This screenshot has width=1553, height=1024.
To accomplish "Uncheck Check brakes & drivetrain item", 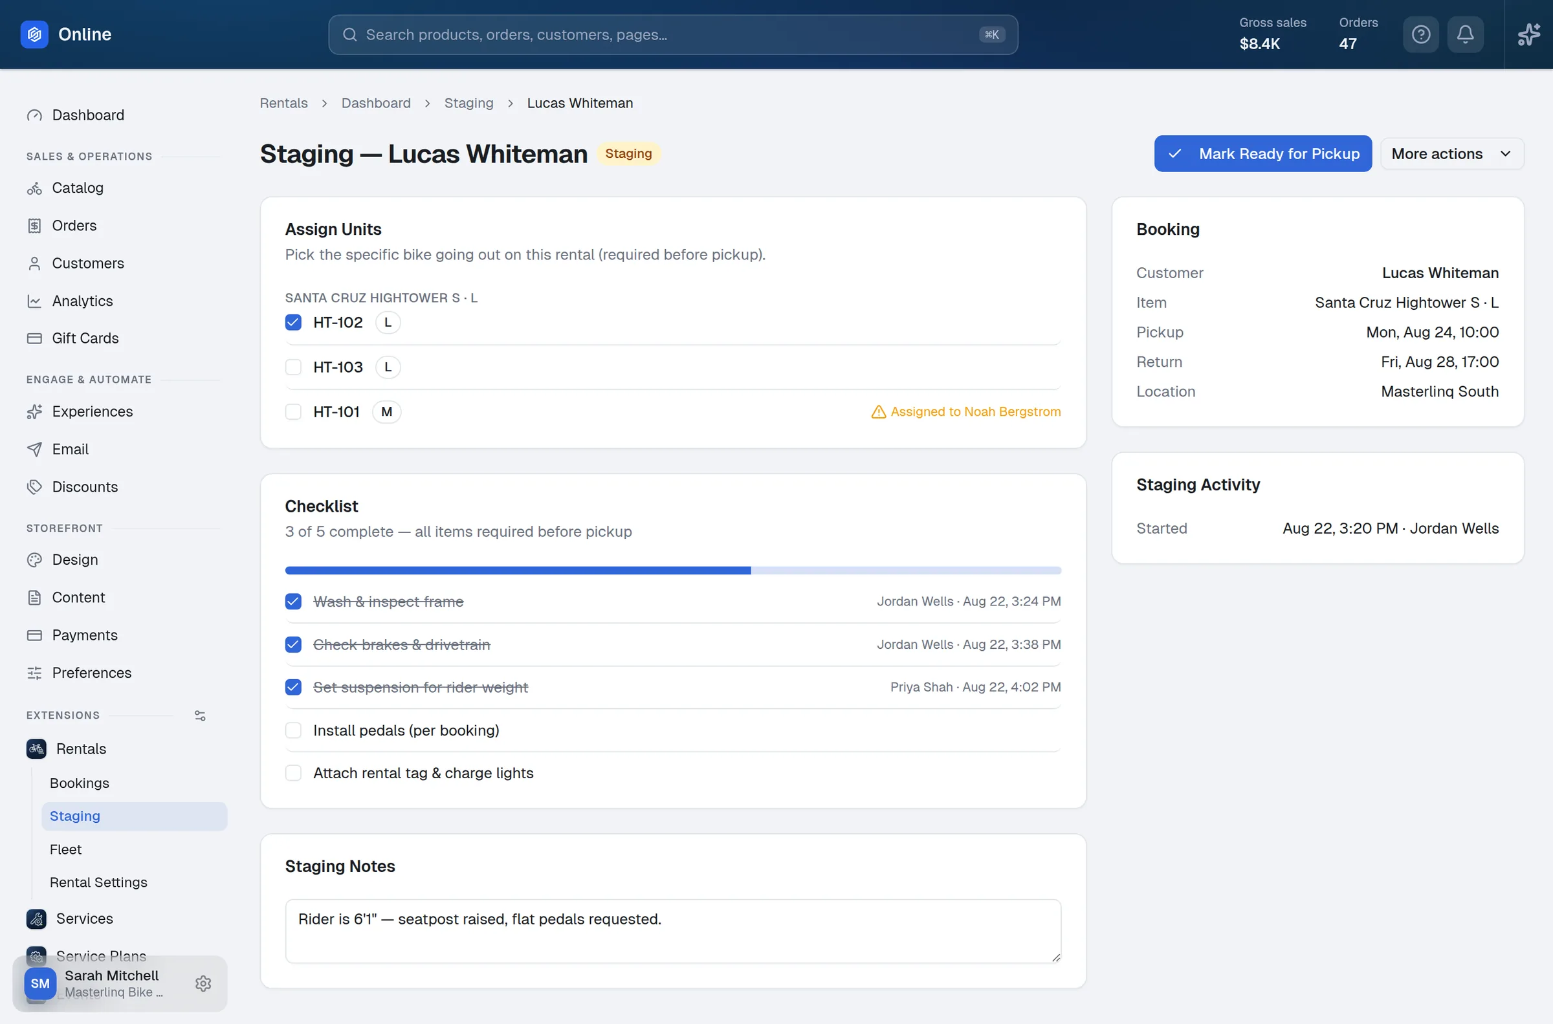I will 293,644.
